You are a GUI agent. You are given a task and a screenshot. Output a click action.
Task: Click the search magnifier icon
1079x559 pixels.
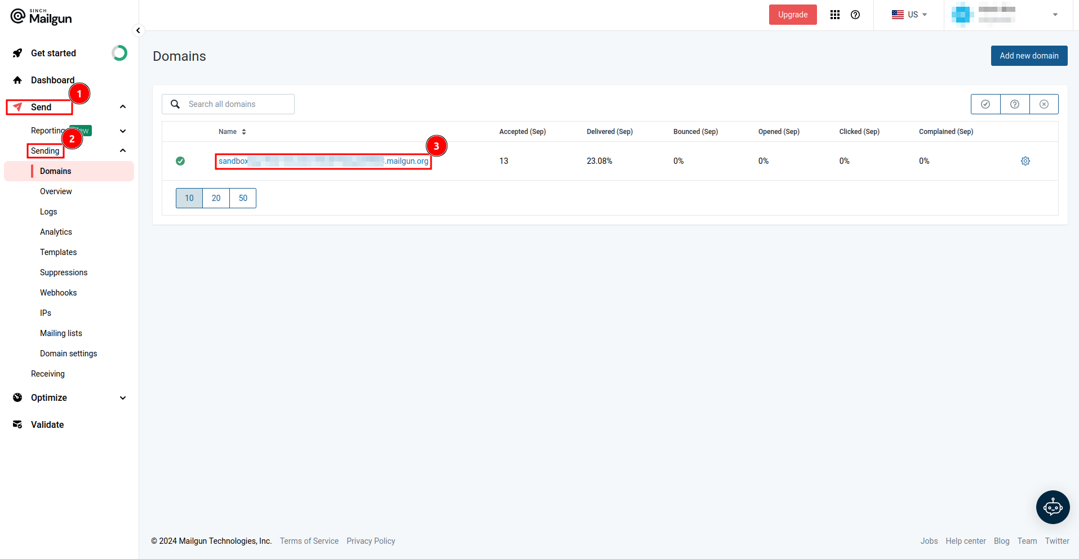(175, 104)
